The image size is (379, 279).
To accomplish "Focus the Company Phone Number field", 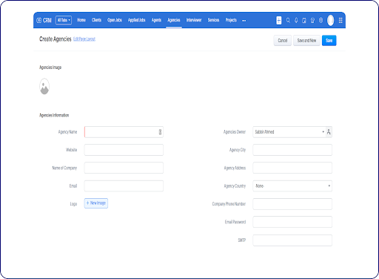I will coord(292,204).
